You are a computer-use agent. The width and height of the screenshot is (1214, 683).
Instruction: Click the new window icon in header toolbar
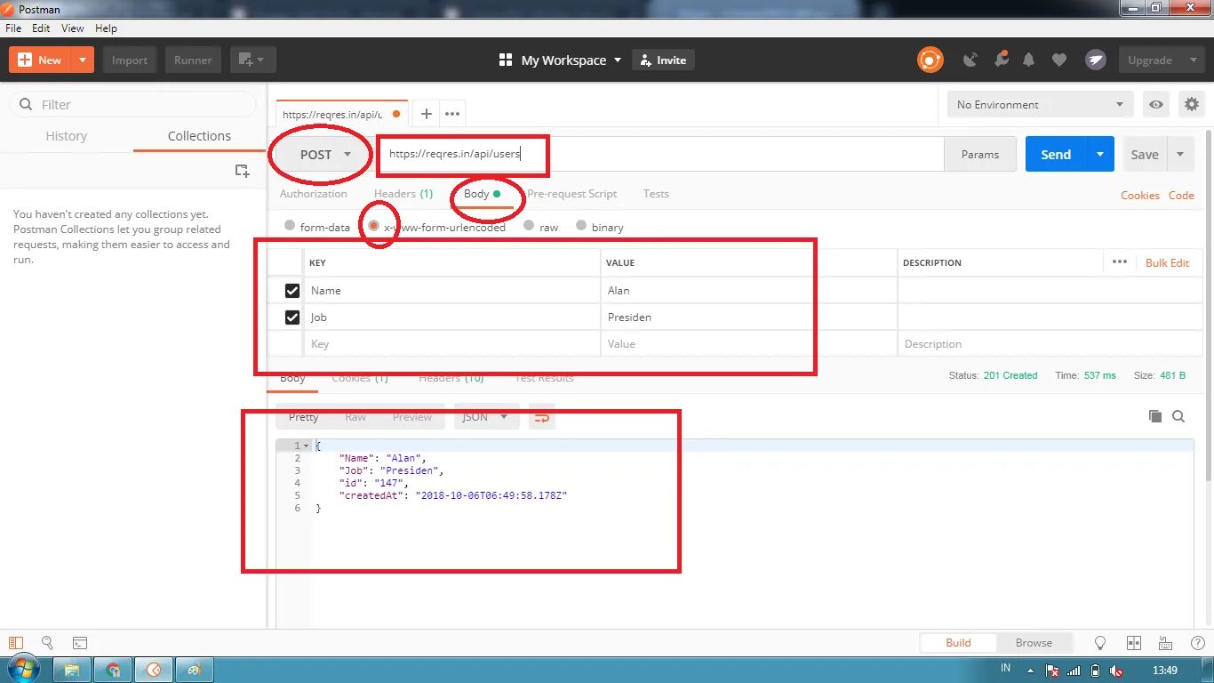tap(253, 60)
